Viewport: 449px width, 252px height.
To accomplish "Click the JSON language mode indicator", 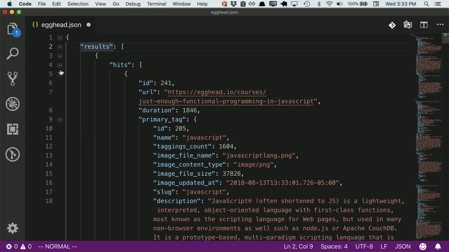I will 403,246.
